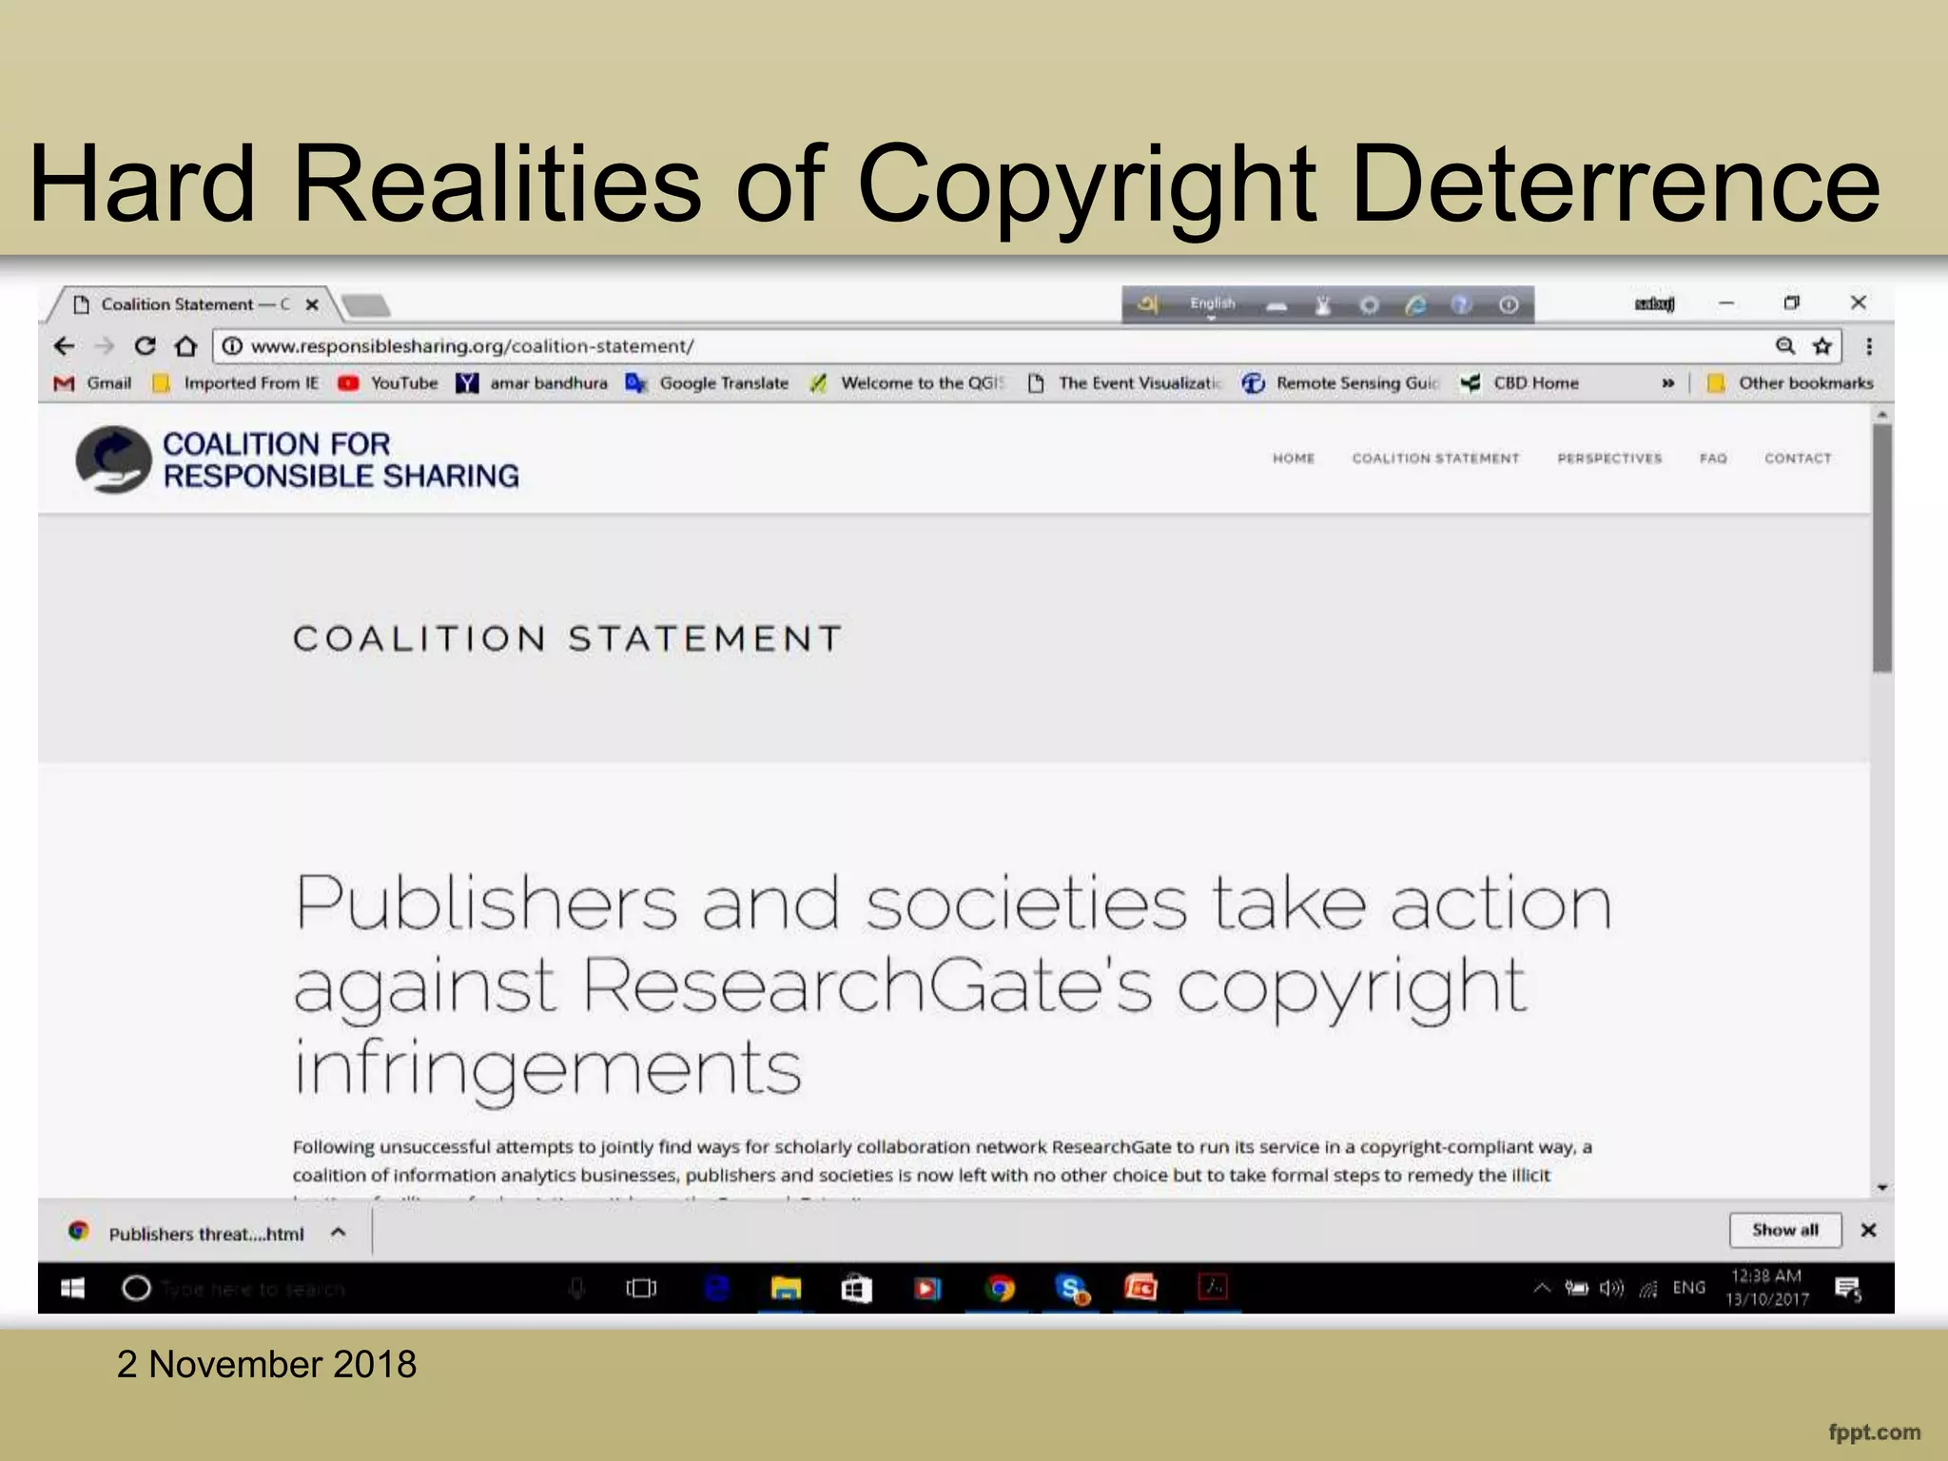Open the COALITION STATEMENT menu item

coord(1436,458)
